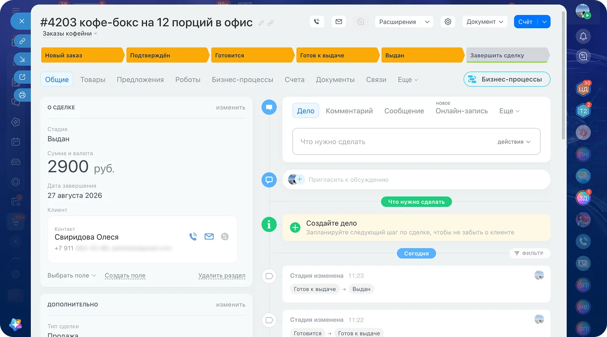Close the deal card with X button
Screen dimensions: 607x337
point(22,21)
